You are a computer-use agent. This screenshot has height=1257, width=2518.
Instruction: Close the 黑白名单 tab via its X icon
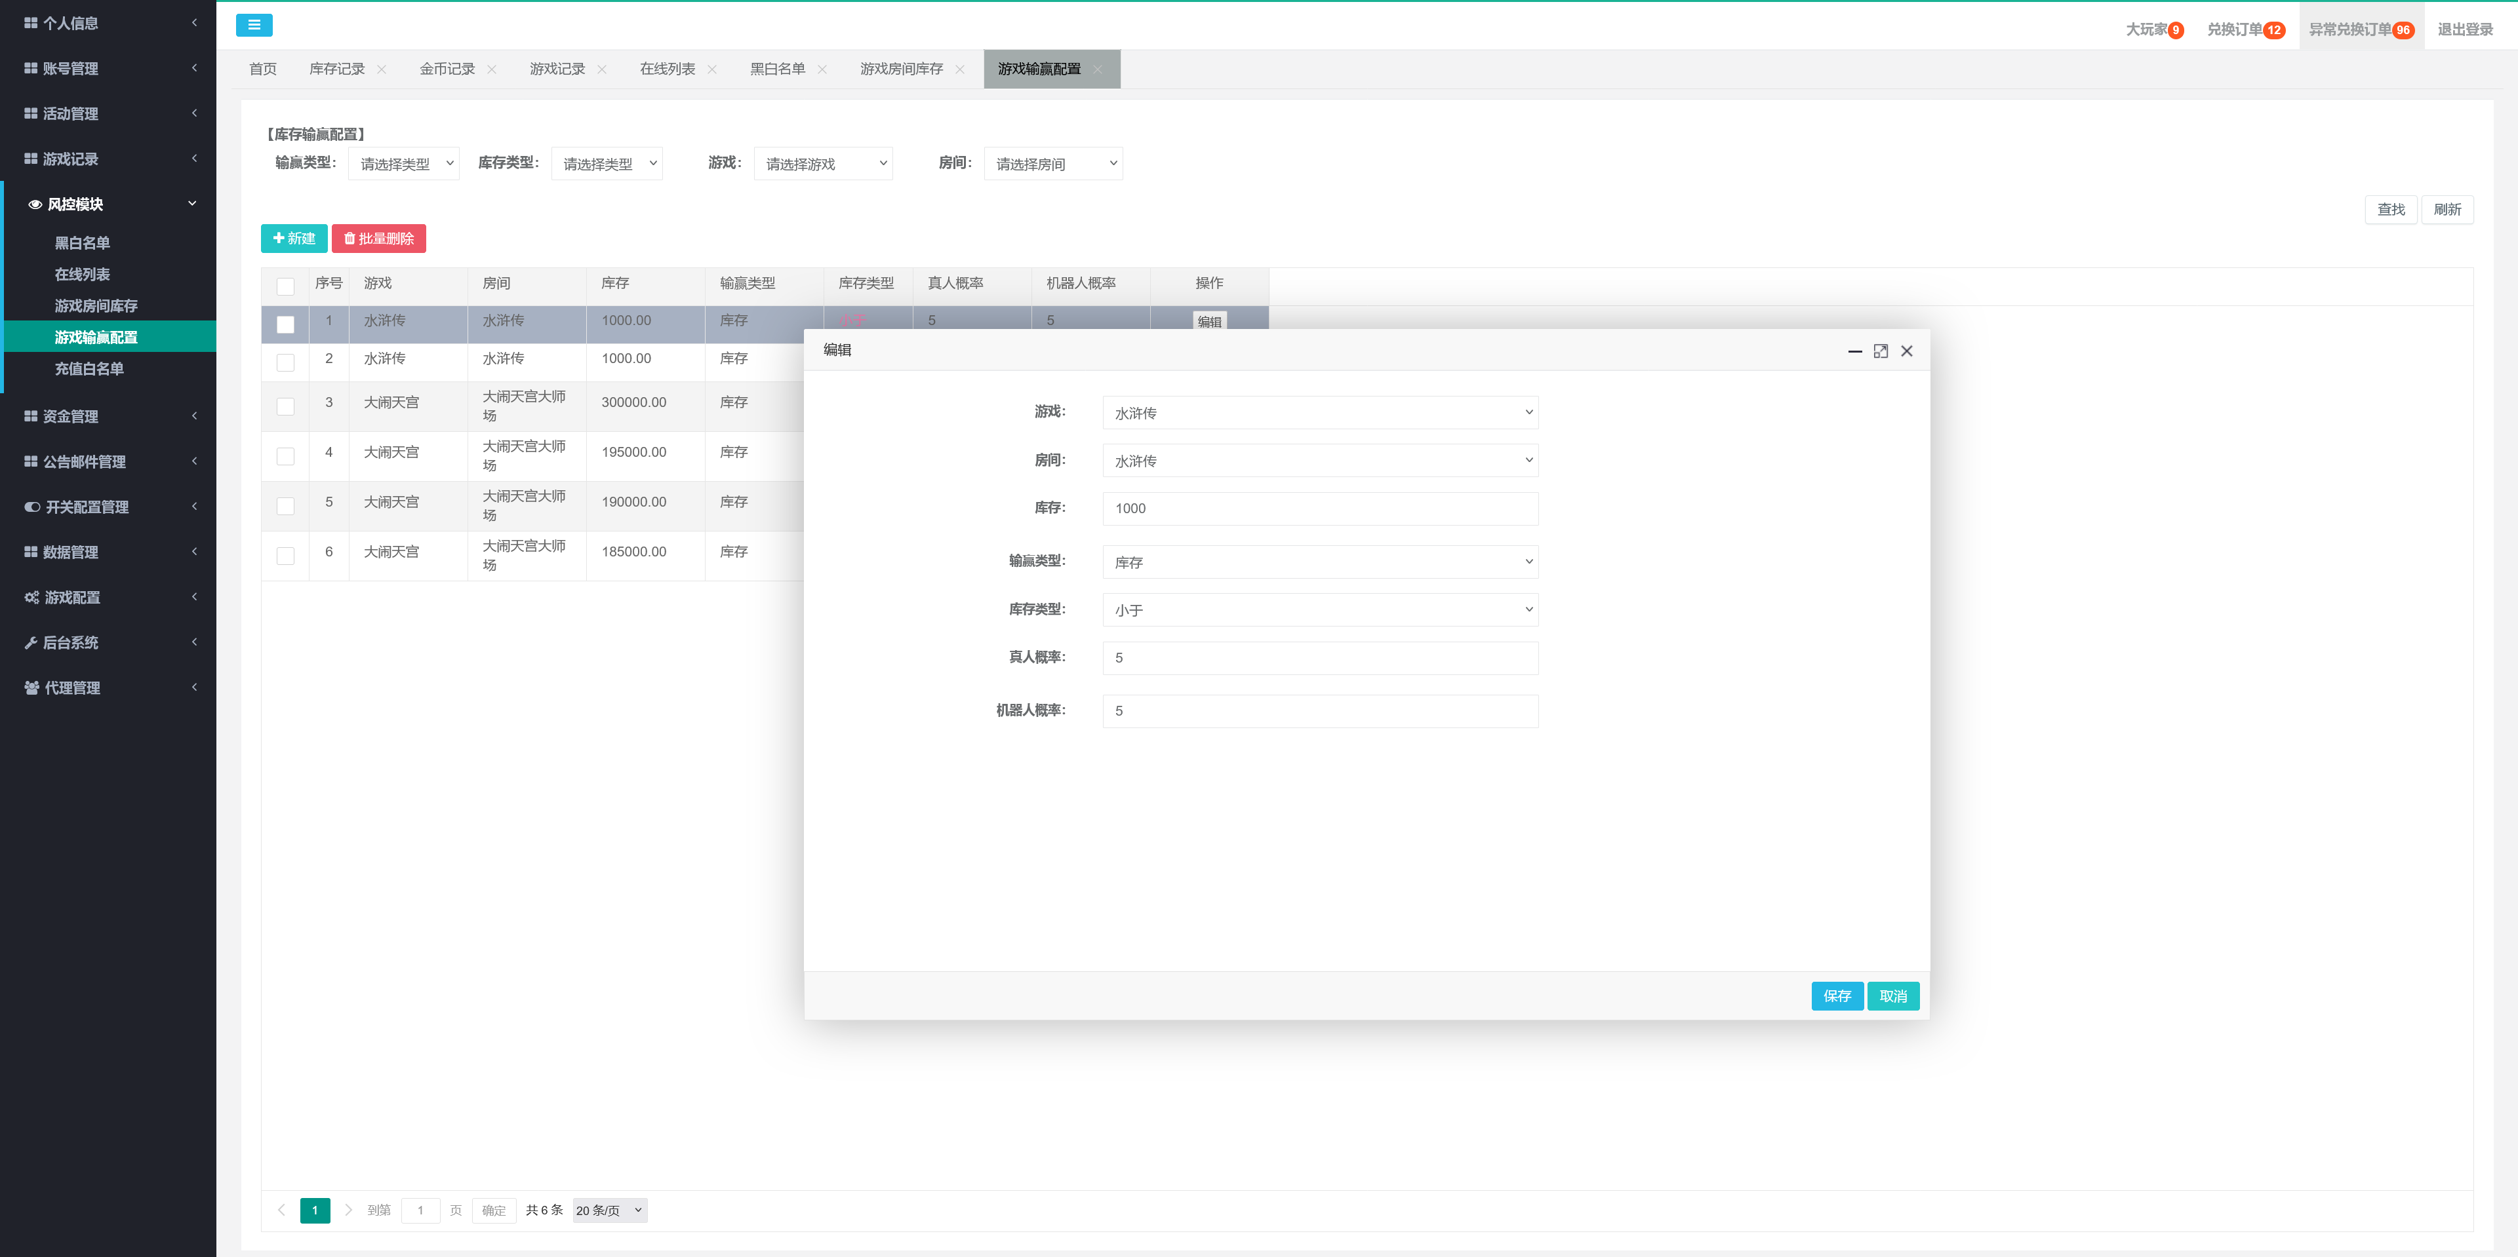(x=822, y=69)
